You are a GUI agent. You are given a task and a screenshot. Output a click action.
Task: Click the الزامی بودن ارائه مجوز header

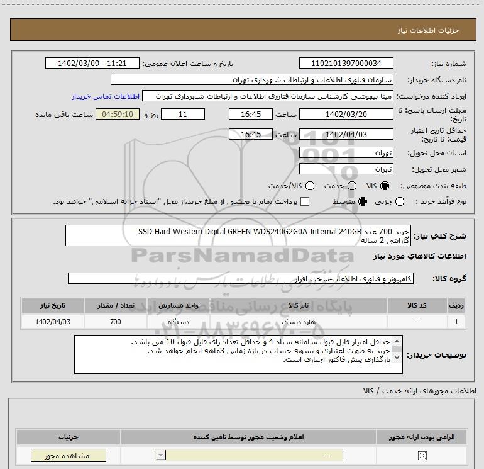tap(422, 437)
